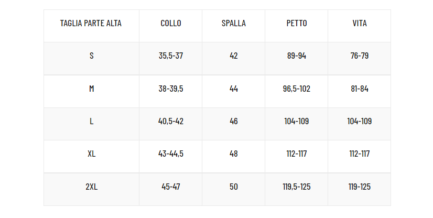433x218 pixels.
Task: Select the COLLO column header
Action: click(171, 23)
